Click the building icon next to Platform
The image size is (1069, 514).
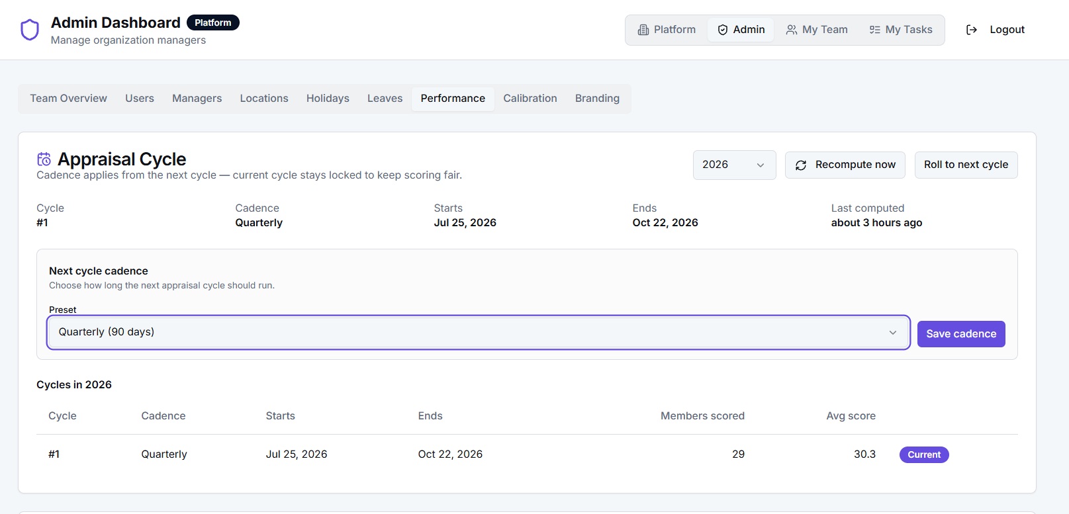click(643, 30)
